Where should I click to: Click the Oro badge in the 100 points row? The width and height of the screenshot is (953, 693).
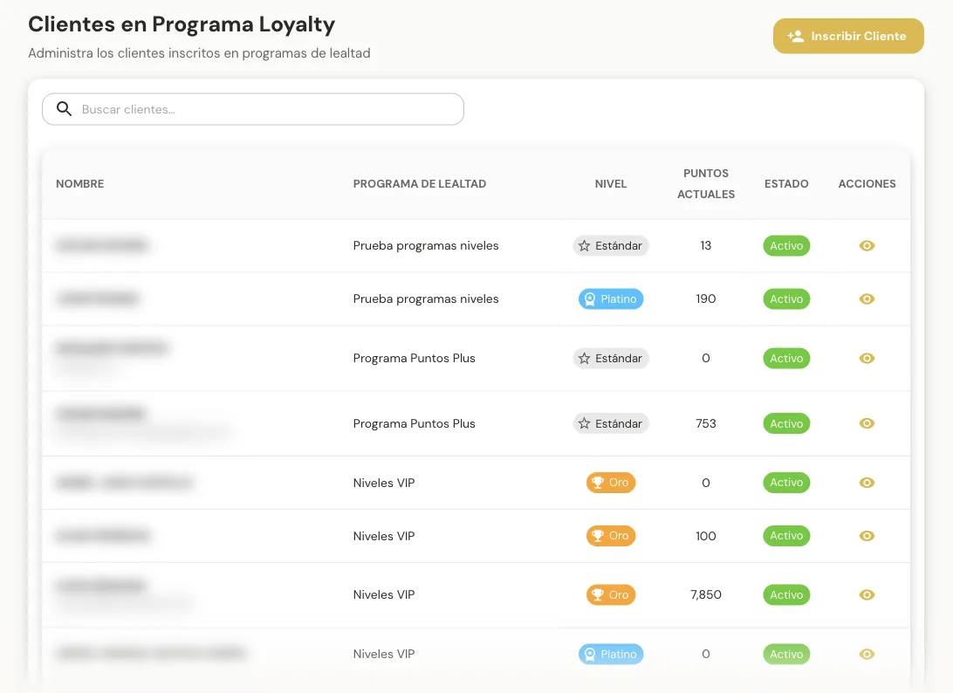coord(611,536)
